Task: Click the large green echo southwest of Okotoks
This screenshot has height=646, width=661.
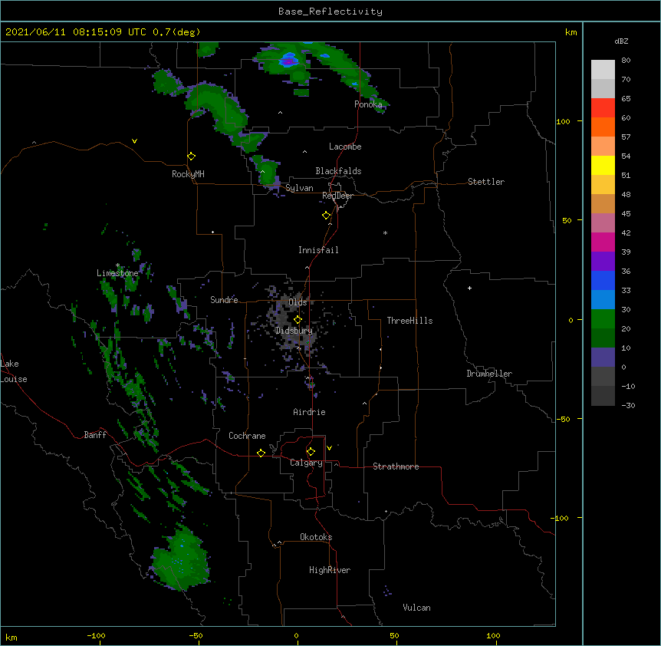Action: (x=181, y=560)
